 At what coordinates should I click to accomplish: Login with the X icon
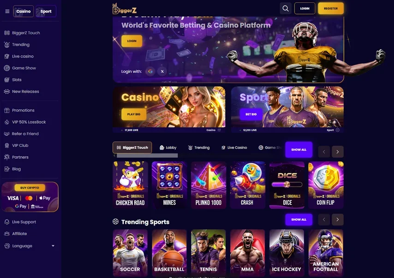(x=162, y=71)
